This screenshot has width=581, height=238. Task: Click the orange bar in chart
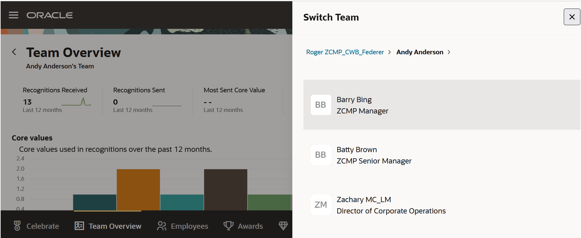(138, 189)
